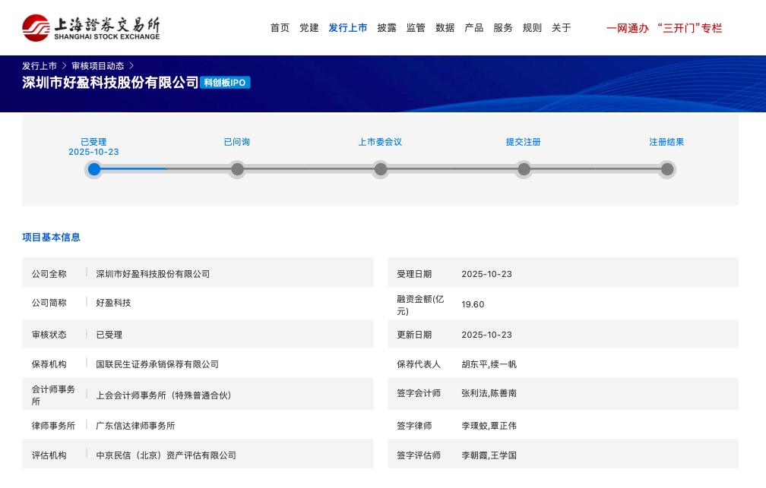The image size is (766, 488).
Task: Click the 保荐机构 field label
Action: (49, 364)
